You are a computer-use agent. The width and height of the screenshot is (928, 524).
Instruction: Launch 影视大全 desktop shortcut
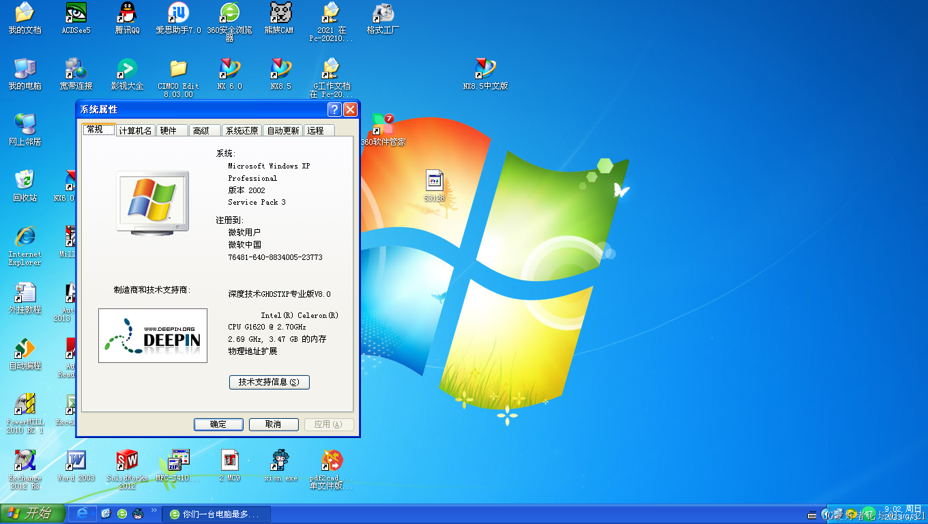point(127,74)
